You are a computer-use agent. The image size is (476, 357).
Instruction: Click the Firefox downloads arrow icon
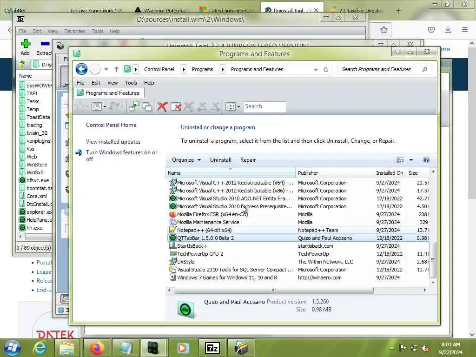(x=448, y=30)
